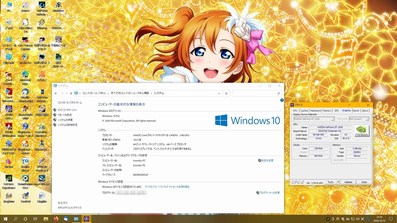Open CPUID HWMonitor desktop shortcut
The width and height of the screenshot is (397, 223).
(9, 130)
